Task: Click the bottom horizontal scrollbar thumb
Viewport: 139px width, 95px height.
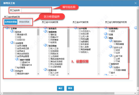Action: (59, 93)
